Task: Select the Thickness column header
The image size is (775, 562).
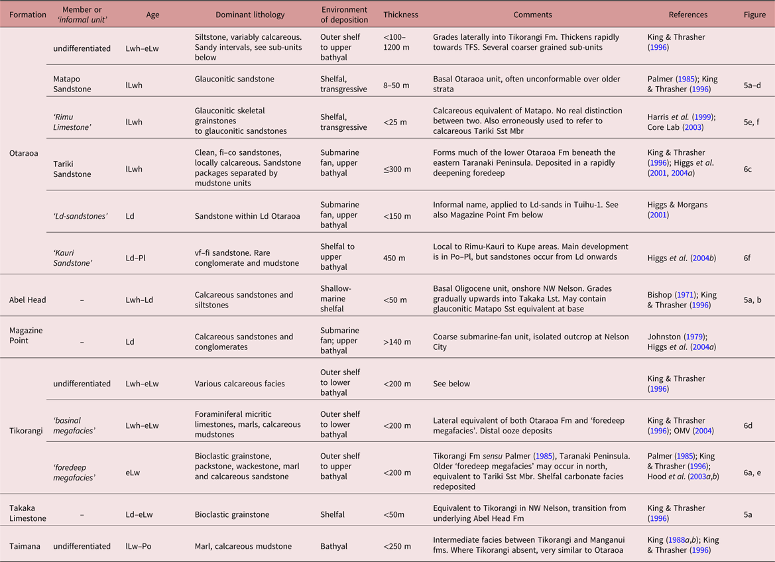Action: coord(400,15)
